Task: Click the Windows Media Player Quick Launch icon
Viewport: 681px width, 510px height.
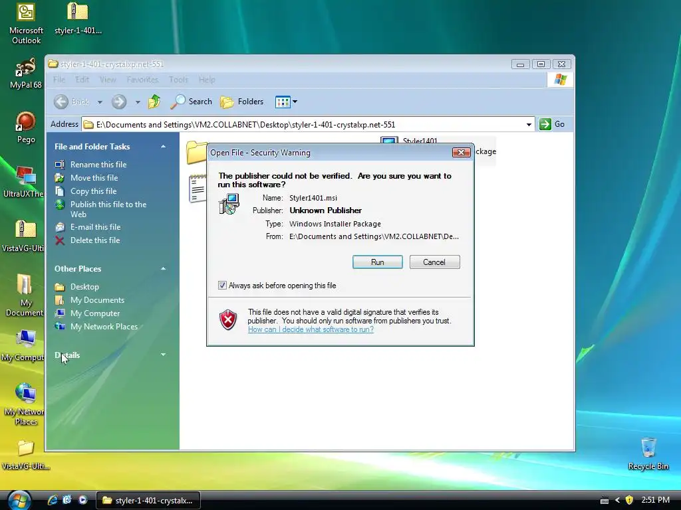Action: [x=82, y=500]
